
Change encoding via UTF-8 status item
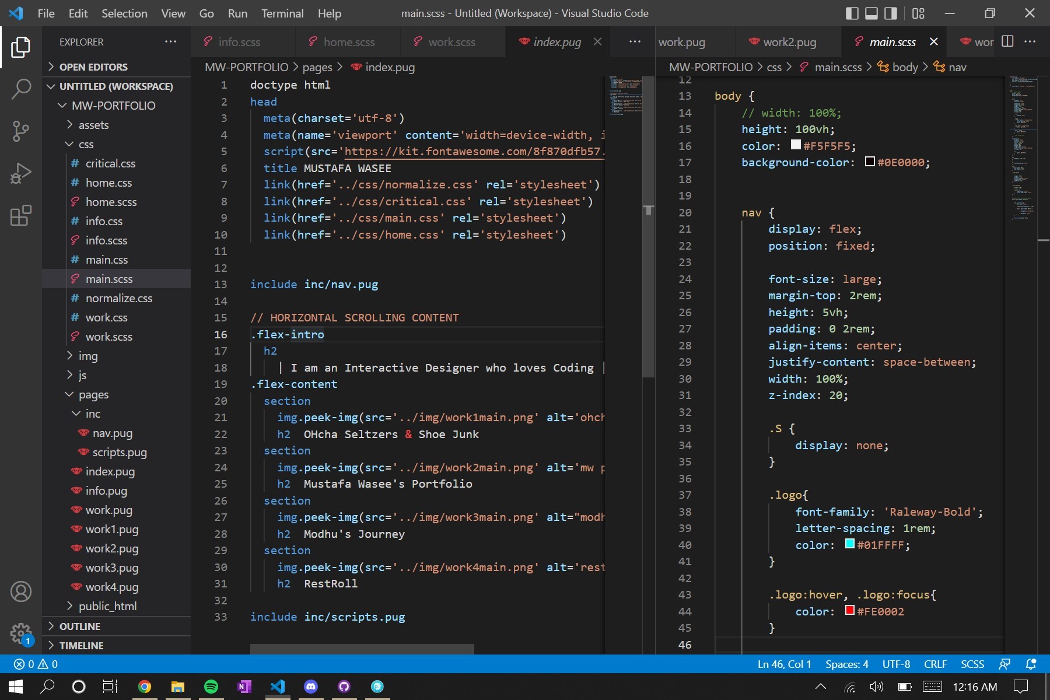tap(896, 664)
